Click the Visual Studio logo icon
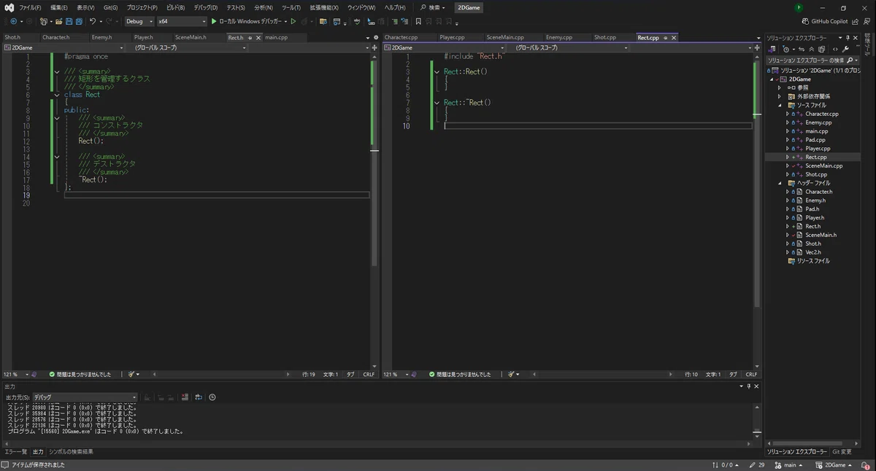876x471 pixels. pos(9,7)
